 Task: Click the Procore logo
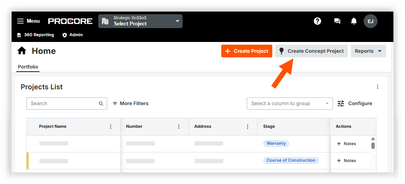70,21
